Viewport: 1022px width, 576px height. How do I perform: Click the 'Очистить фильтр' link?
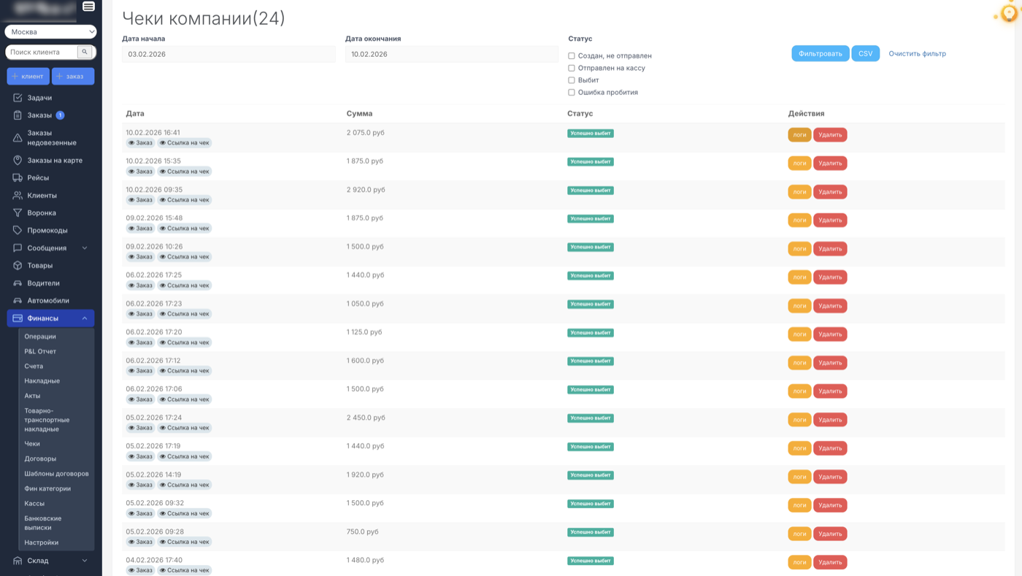point(917,53)
